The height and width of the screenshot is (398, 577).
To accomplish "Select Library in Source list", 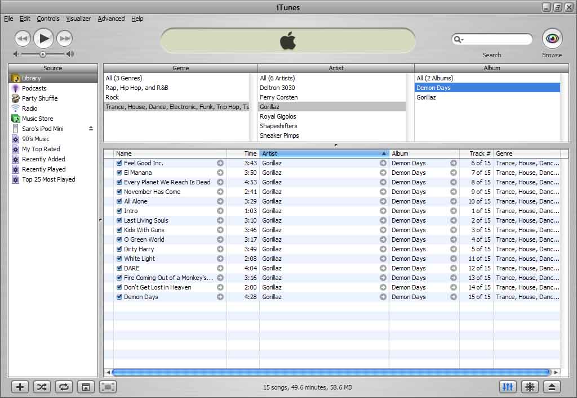I will coord(53,78).
